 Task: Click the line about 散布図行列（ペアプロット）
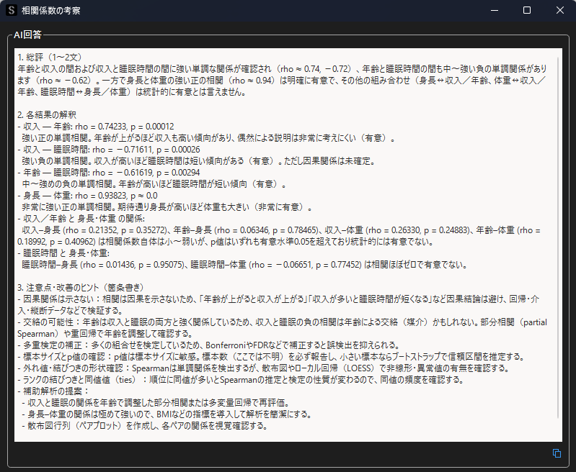(144, 425)
